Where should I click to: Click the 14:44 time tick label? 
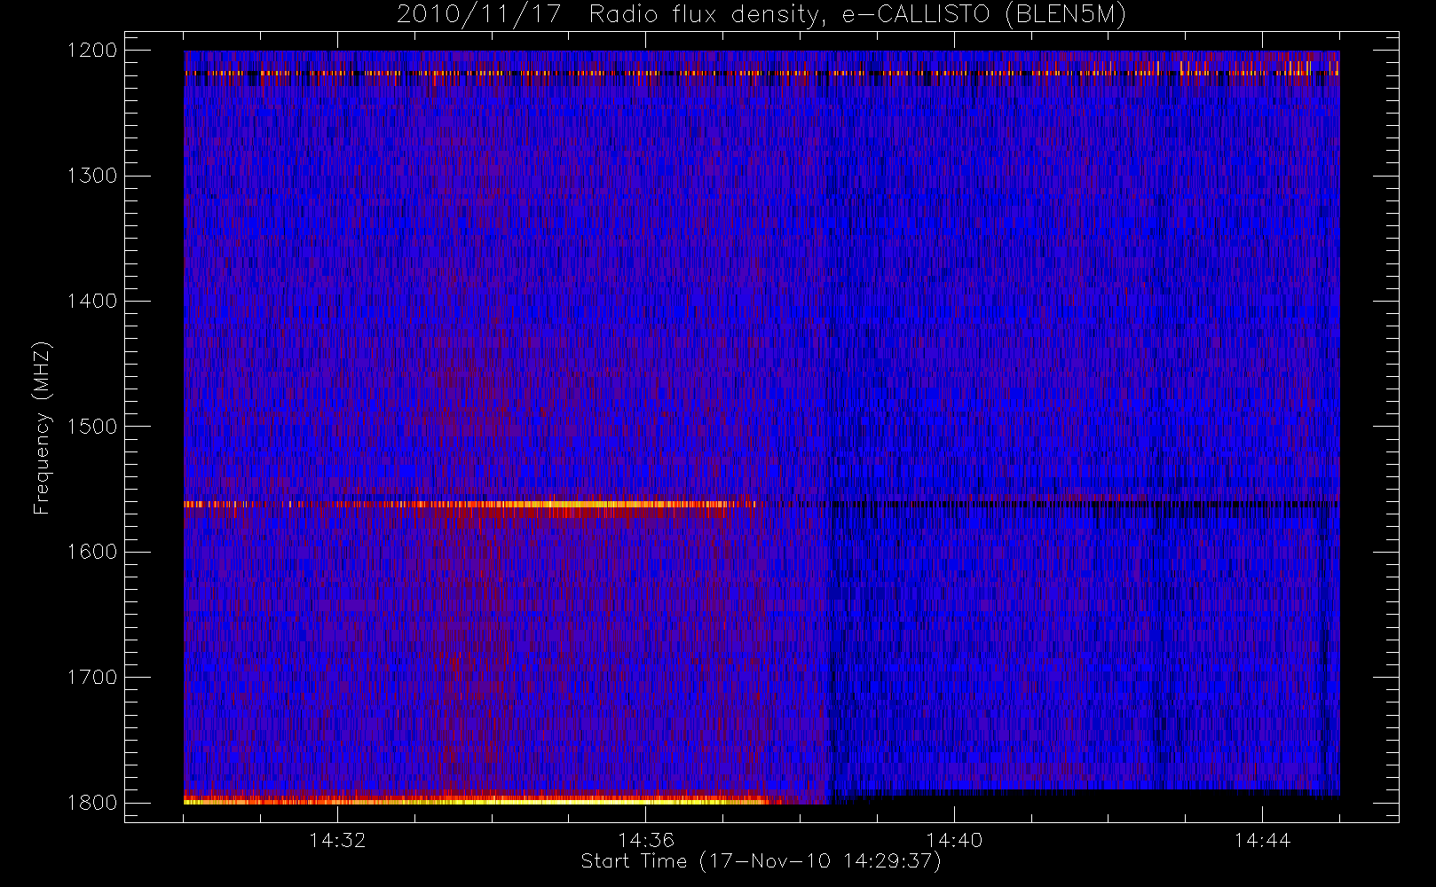tap(1262, 840)
